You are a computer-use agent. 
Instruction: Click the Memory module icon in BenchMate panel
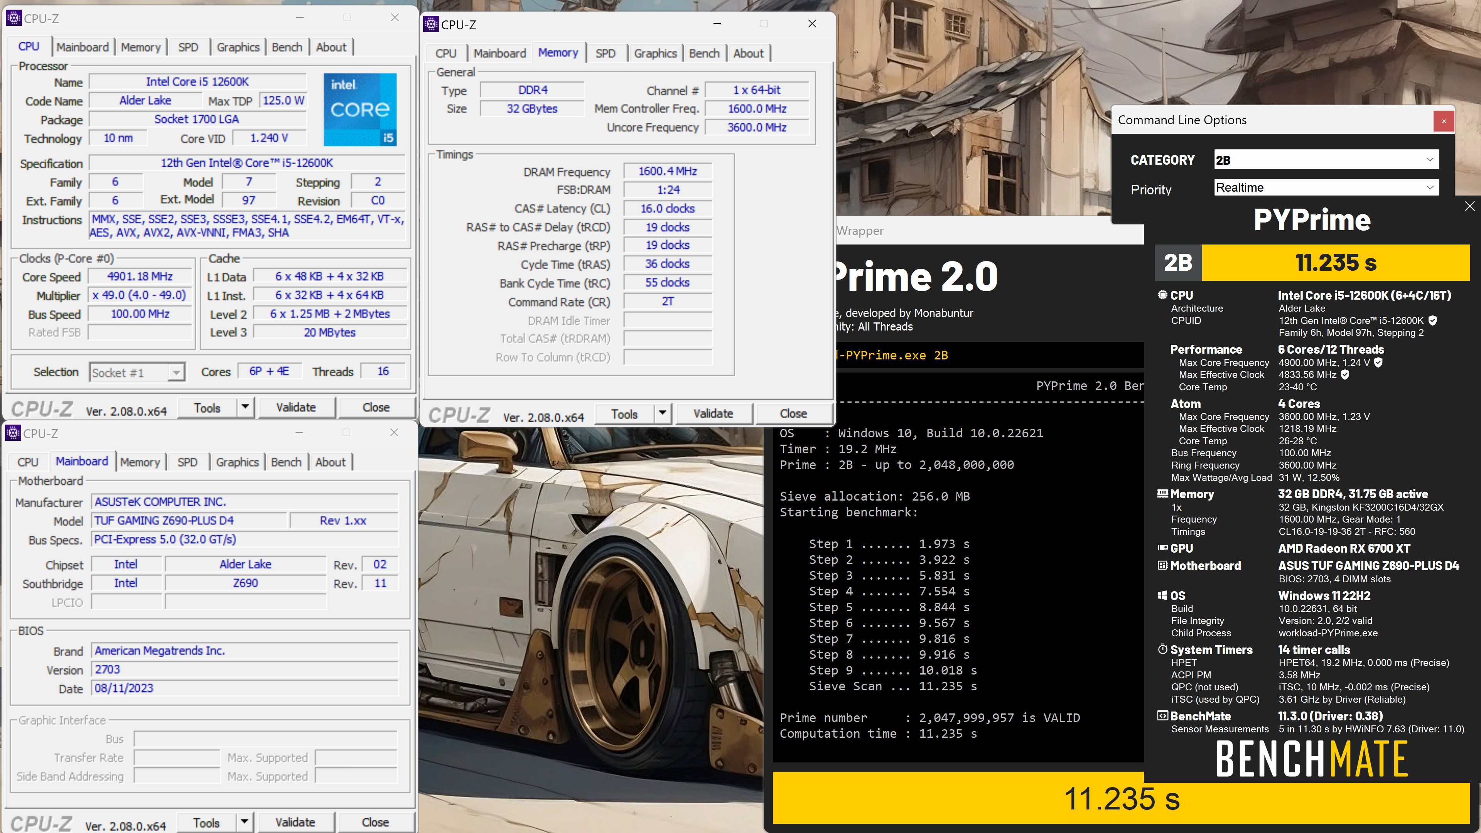[1162, 494]
